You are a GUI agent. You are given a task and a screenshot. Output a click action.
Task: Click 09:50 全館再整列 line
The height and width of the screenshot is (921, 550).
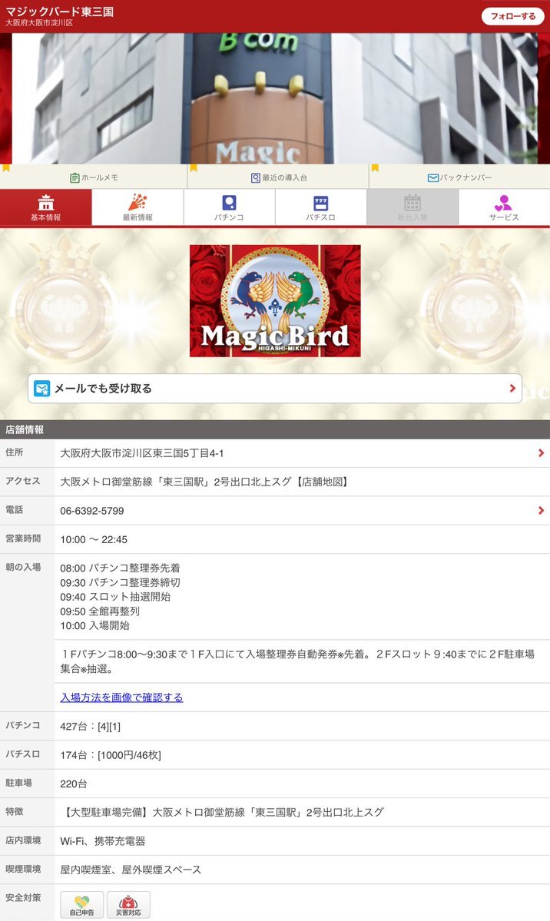tap(100, 611)
